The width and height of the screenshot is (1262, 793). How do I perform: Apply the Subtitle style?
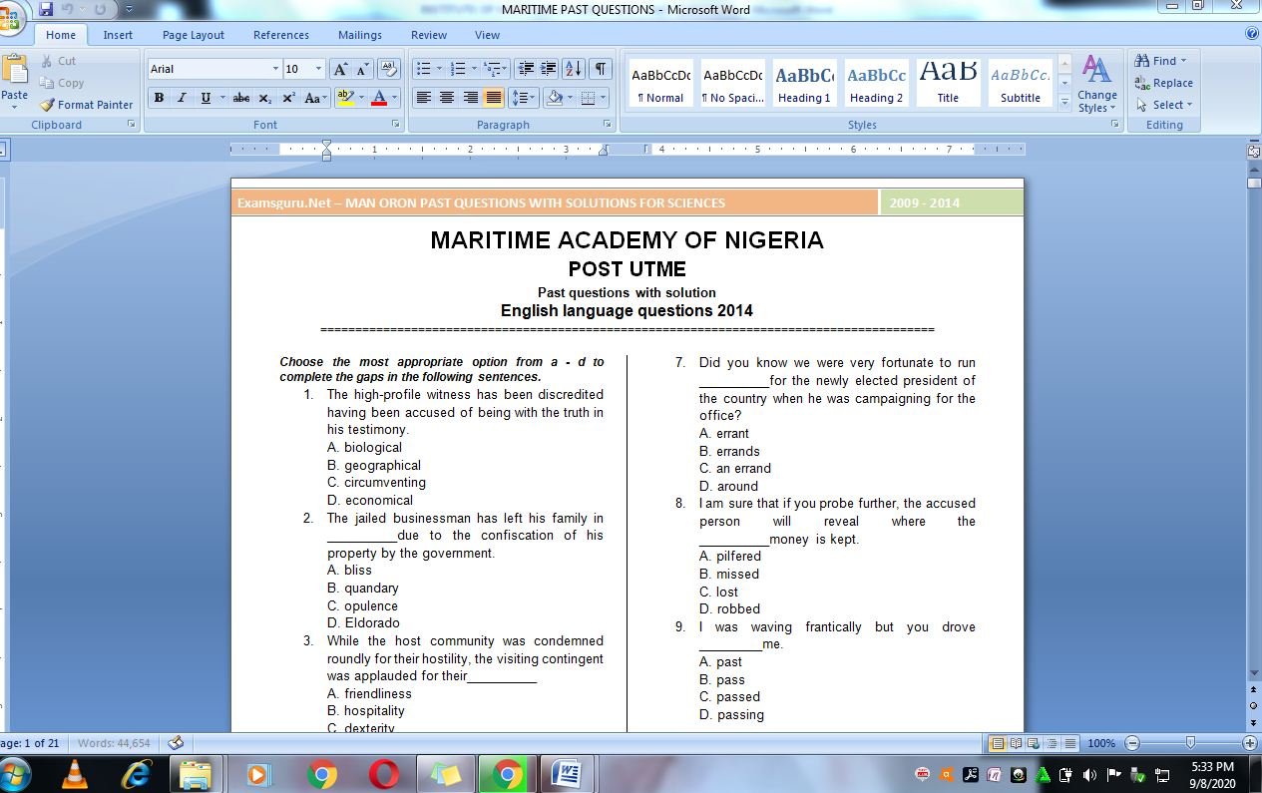[x=1020, y=83]
